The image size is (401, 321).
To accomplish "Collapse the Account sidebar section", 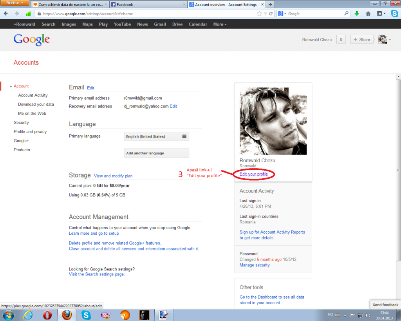I will pos(11,87).
